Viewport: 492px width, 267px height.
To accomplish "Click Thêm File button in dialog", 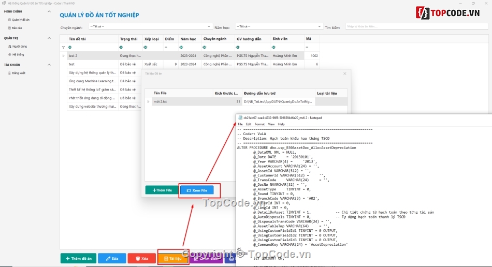I will [162, 190].
